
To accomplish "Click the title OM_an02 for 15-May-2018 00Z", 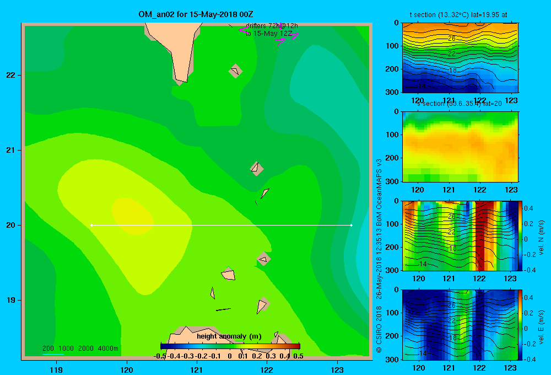I will pyautogui.click(x=196, y=14).
